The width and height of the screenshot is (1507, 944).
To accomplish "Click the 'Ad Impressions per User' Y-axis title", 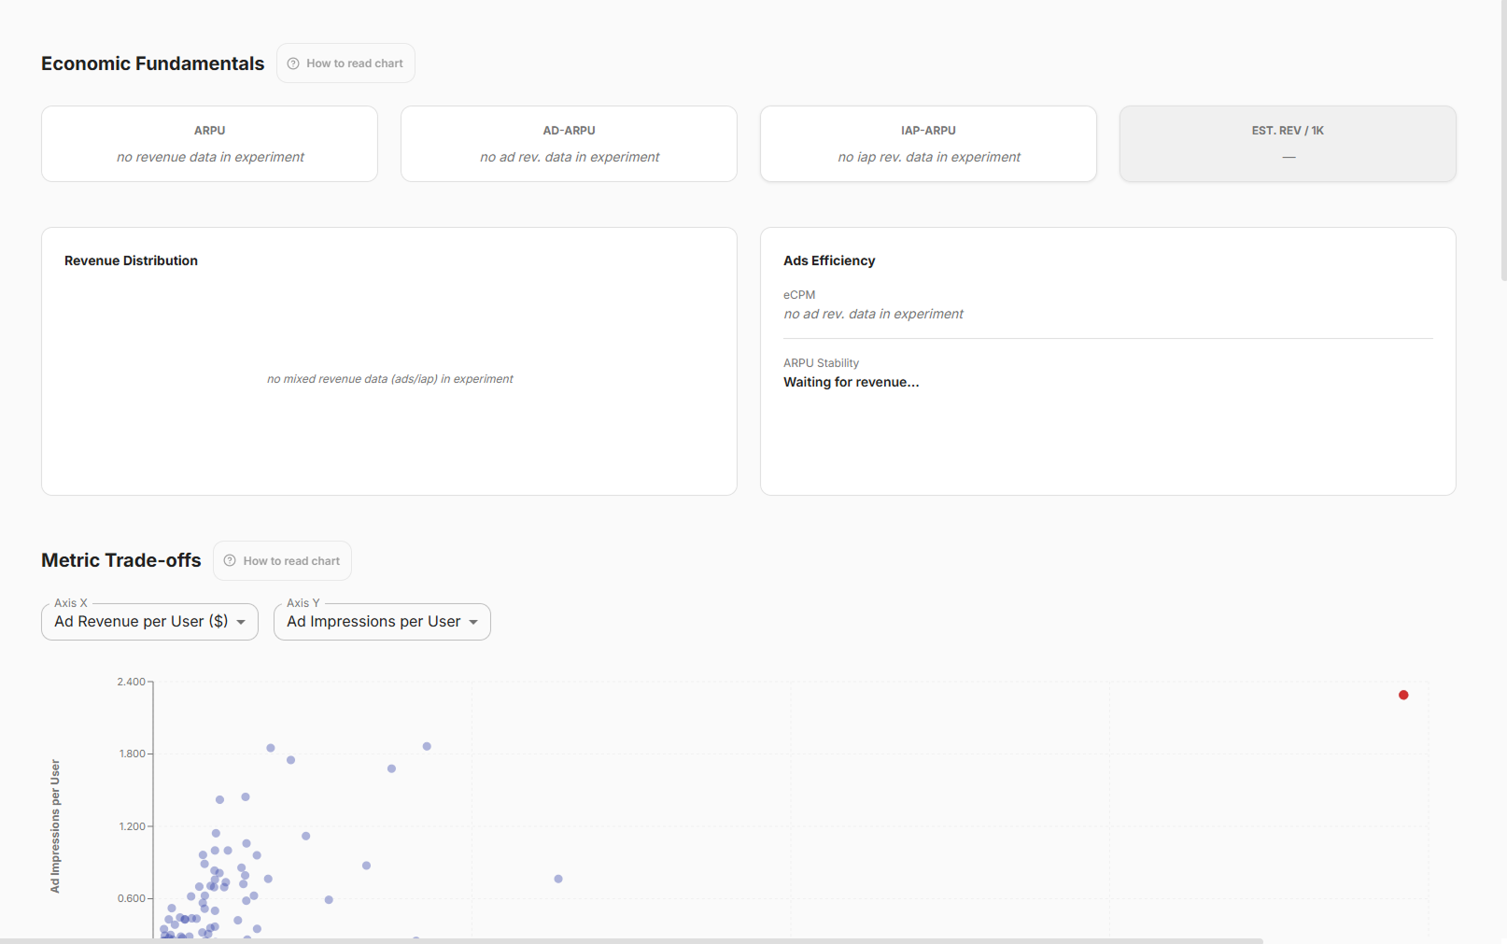I will pyautogui.click(x=55, y=826).
